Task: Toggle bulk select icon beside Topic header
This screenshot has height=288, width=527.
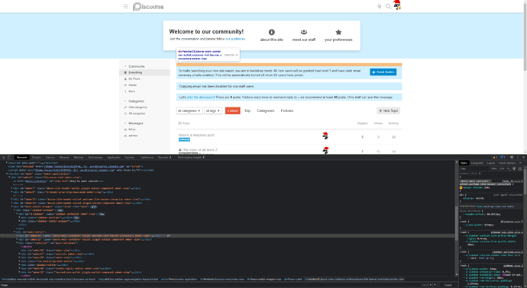Action: [179, 123]
